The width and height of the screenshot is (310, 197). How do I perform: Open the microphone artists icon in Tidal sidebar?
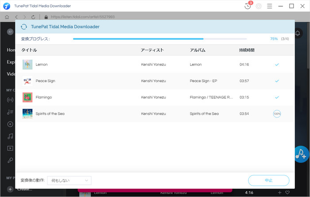click(x=10, y=160)
